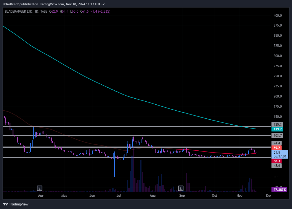Click the high value H64.4
Screen dimensions: 292x209
(x=64, y=12)
